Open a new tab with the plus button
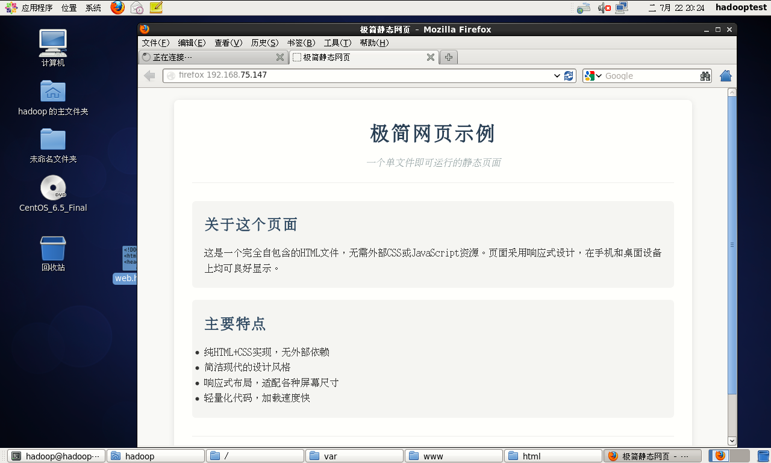 [x=449, y=57]
